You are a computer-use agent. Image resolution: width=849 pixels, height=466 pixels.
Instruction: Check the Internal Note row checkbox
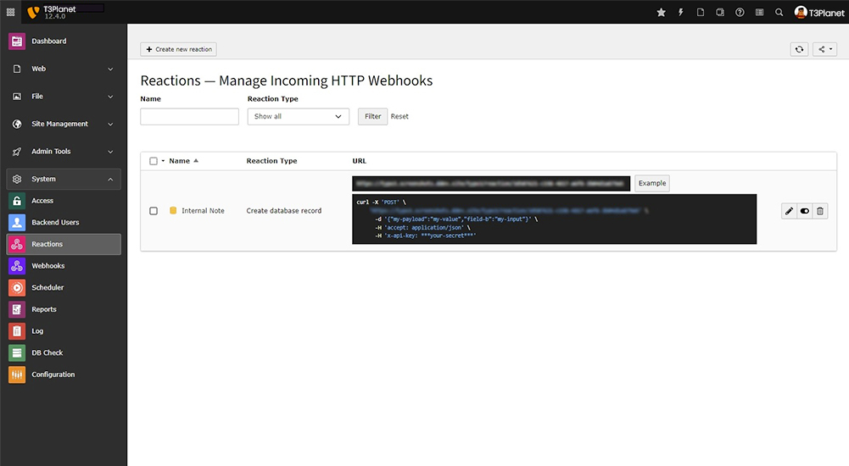coord(154,211)
